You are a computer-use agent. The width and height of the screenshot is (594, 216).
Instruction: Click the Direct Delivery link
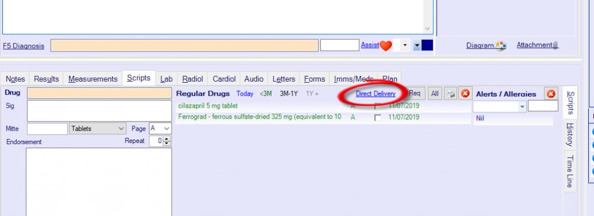pyautogui.click(x=375, y=94)
